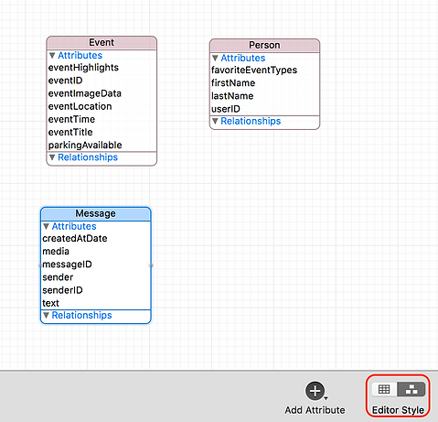Switch to graph editor style

[x=411, y=389]
